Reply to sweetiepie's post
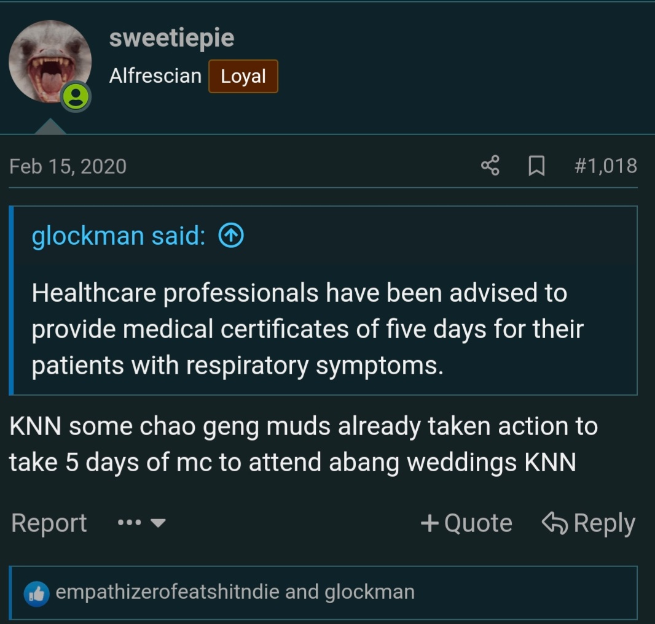 tap(589, 523)
